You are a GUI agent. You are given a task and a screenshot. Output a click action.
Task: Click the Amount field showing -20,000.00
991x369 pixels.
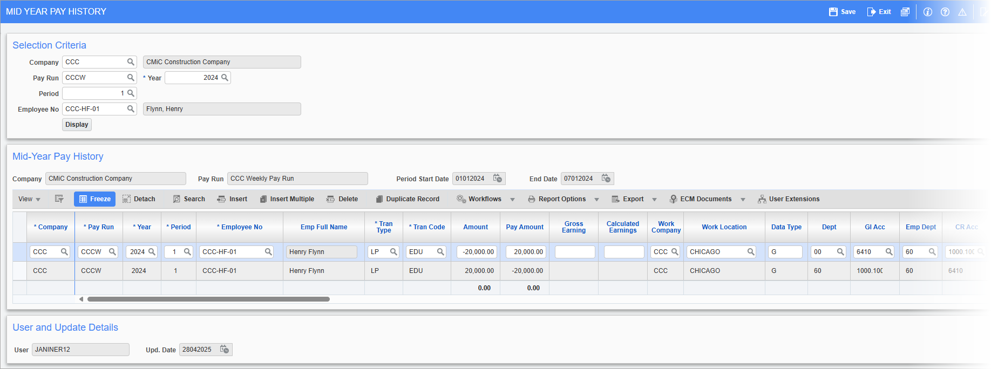click(477, 252)
